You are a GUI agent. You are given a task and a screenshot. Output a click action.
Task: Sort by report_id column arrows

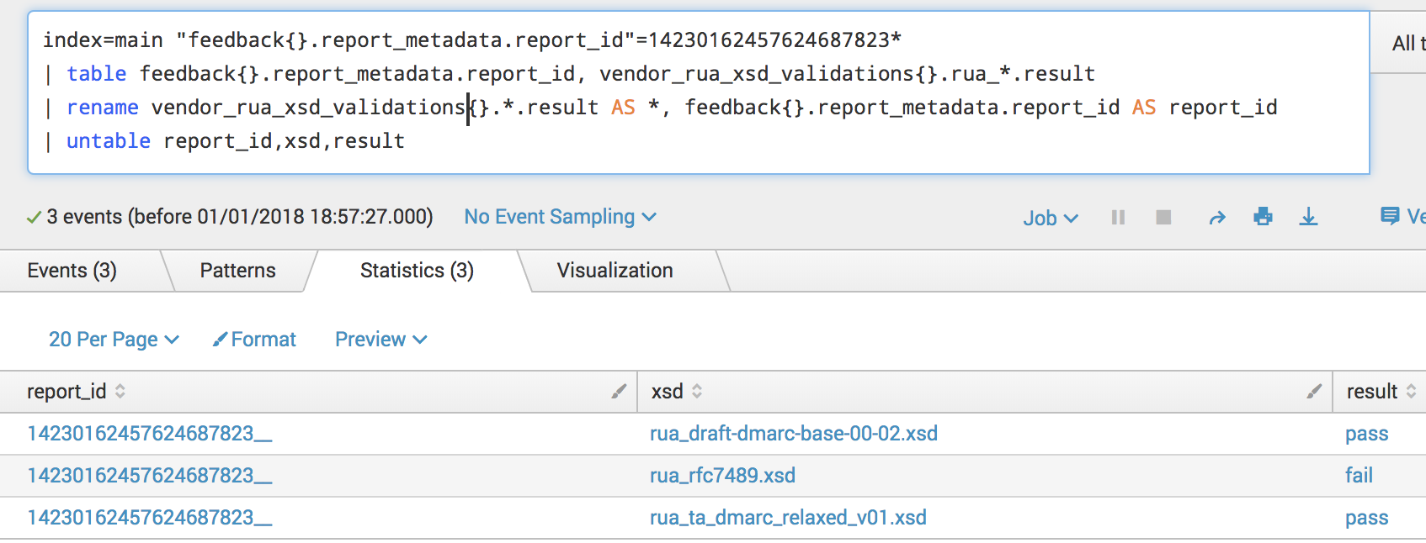[120, 392]
